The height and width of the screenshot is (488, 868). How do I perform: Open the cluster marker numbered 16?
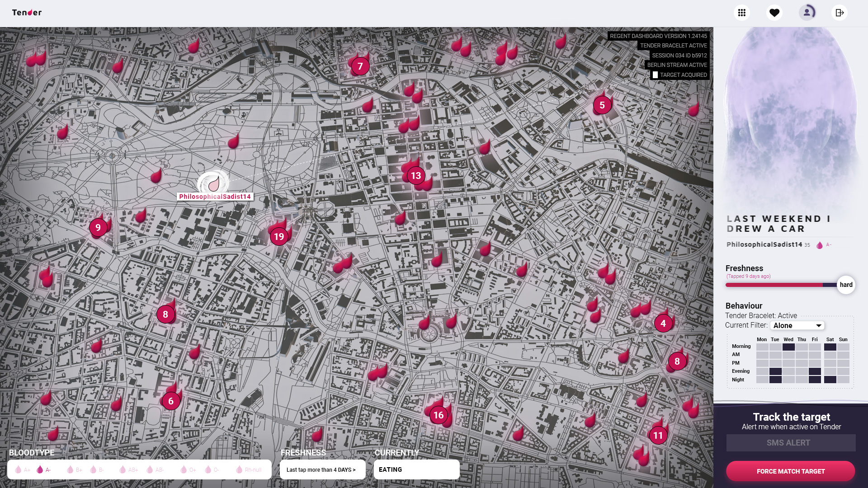point(439,415)
